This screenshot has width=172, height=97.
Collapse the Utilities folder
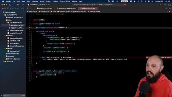[x=5, y=36]
